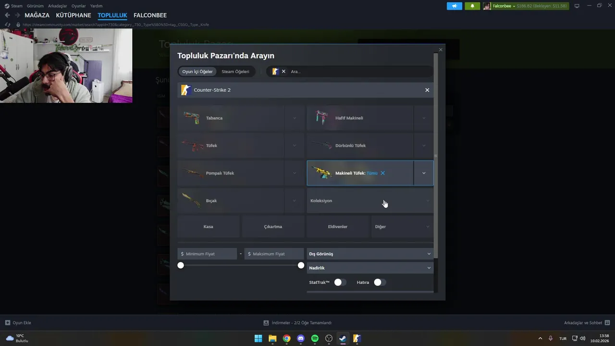This screenshot has width=615, height=346.
Task: Expand the Pompalı Tüfek dropdown chevron
Action: (295, 173)
